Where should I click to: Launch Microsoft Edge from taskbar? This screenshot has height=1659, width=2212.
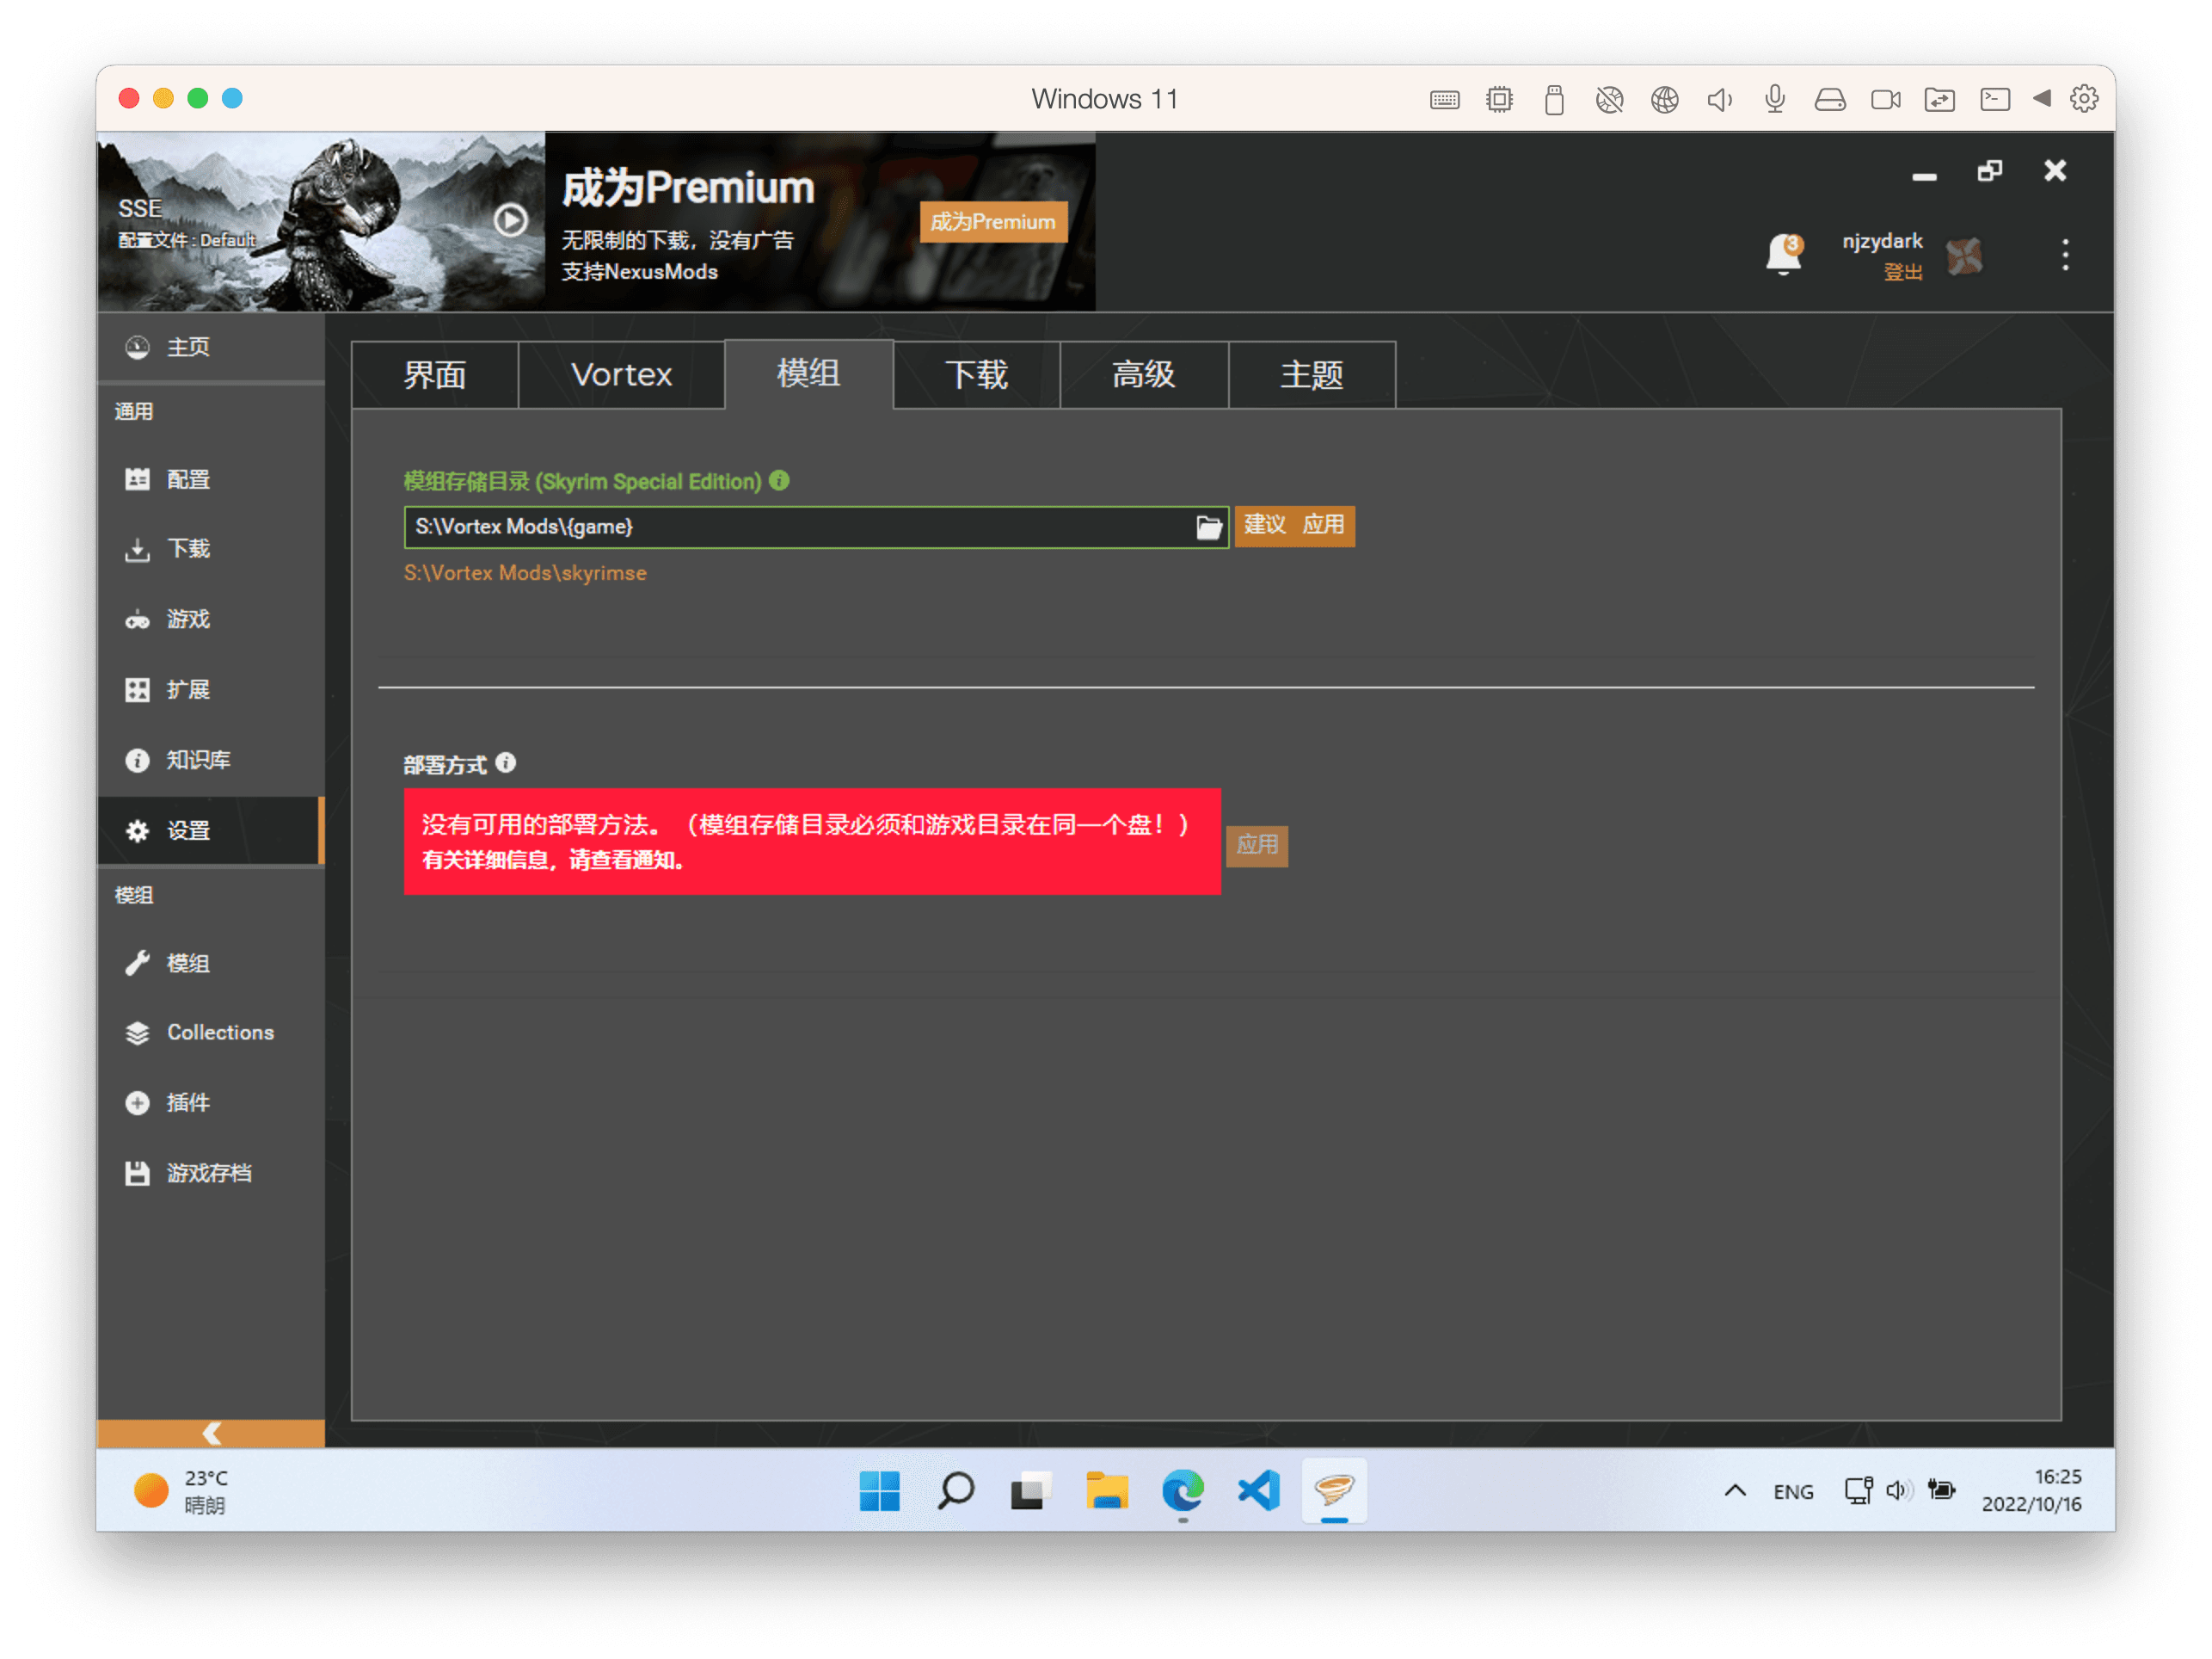pos(1182,1491)
